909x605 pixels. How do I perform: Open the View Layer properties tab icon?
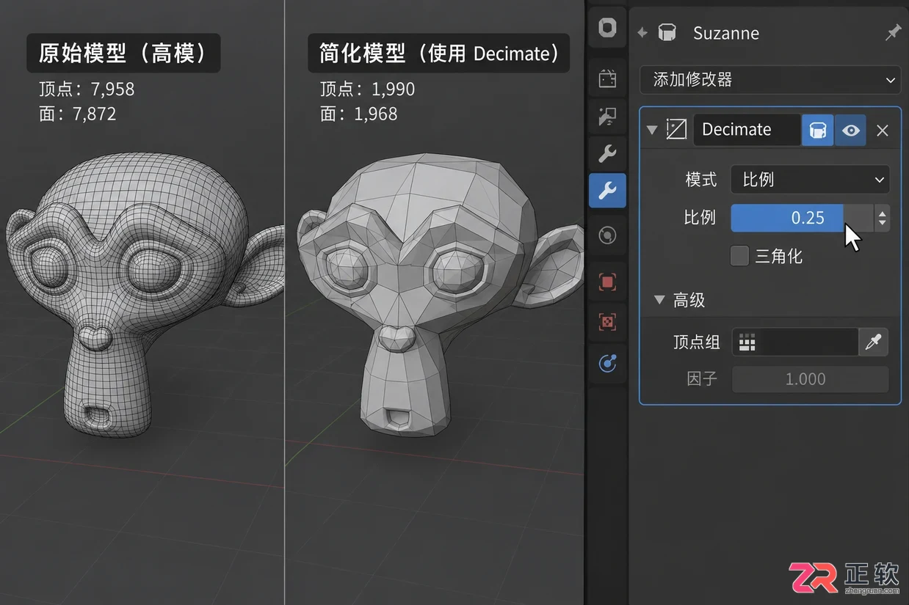coord(607,116)
